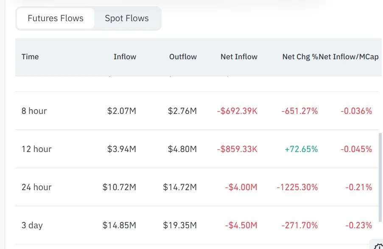The height and width of the screenshot is (249, 383).
Task: Click the -$4.00M net inflow value
Action: (241, 187)
